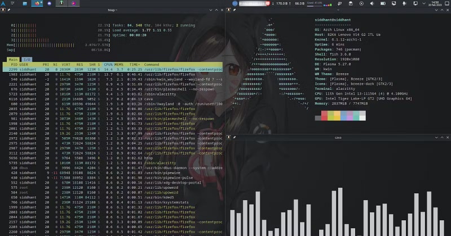Click the clock showing 14:50 in panel
Image resolution: width=451 pixels, height=236 pixels.
point(435,3)
